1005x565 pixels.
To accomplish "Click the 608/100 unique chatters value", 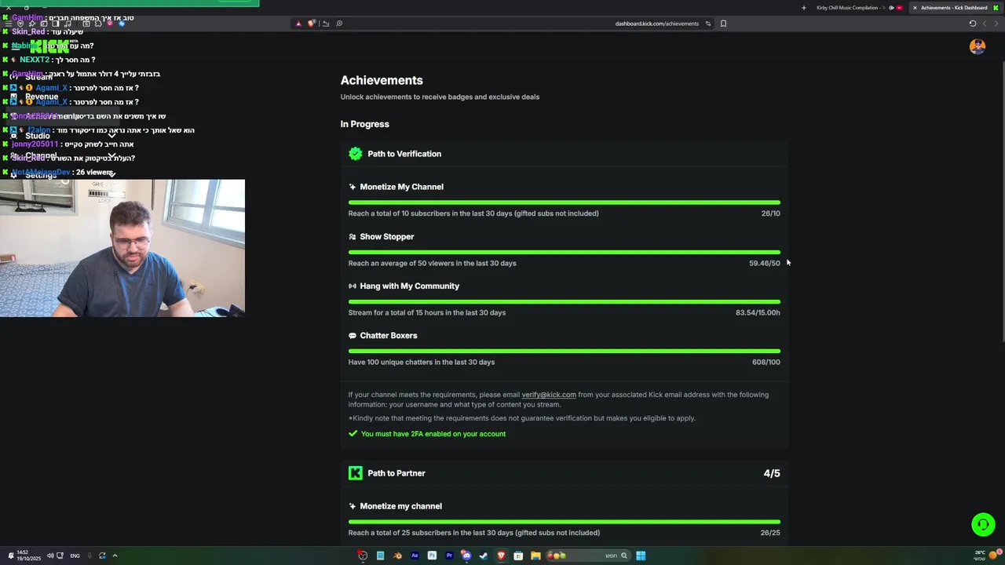I will tap(766, 362).
